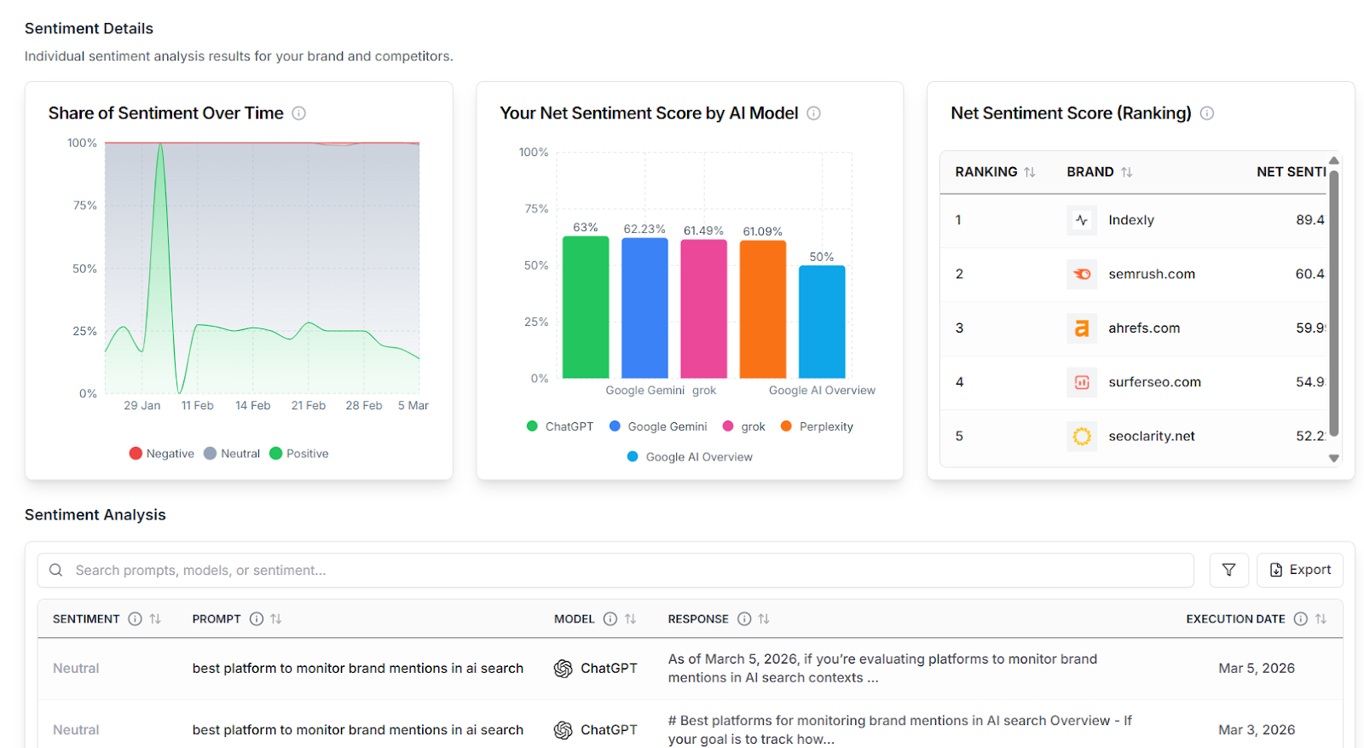
Task: Toggle Neutral series in chart legend
Action: pos(232,454)
